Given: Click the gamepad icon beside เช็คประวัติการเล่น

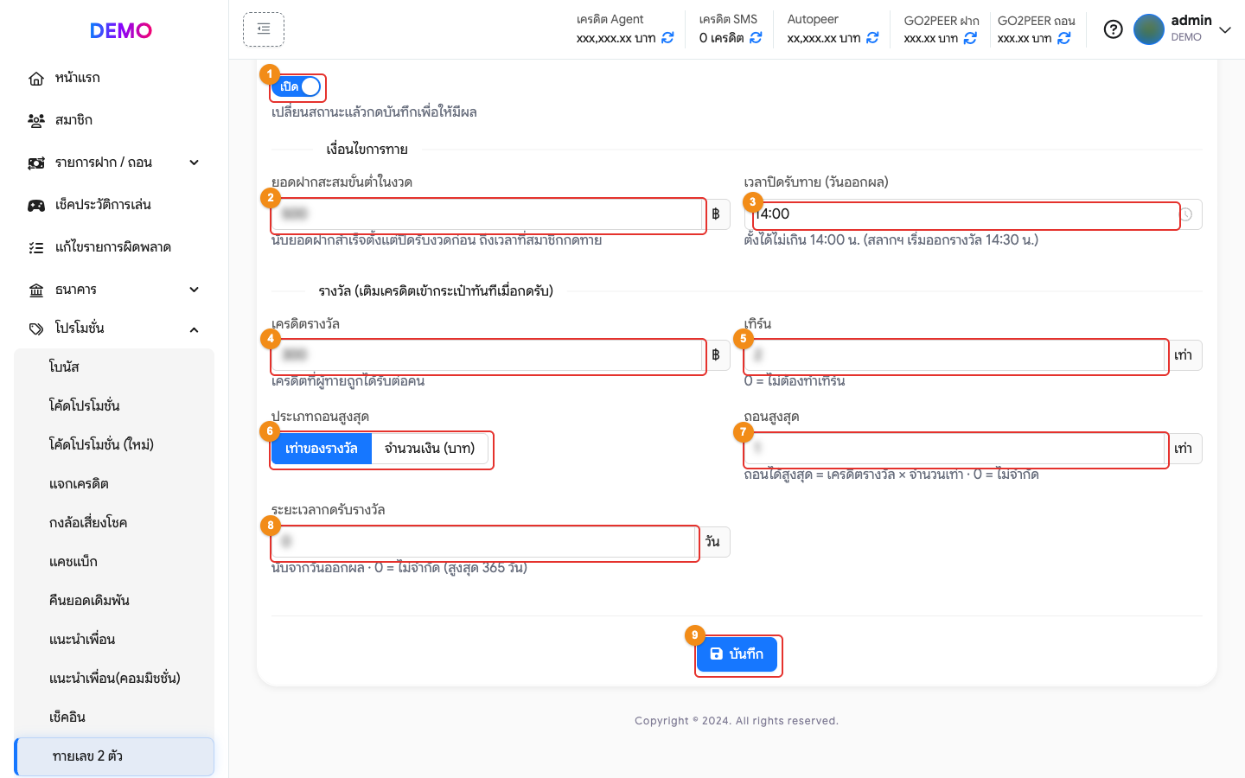Looking at the screenshot, I should (x=36, y=206).
